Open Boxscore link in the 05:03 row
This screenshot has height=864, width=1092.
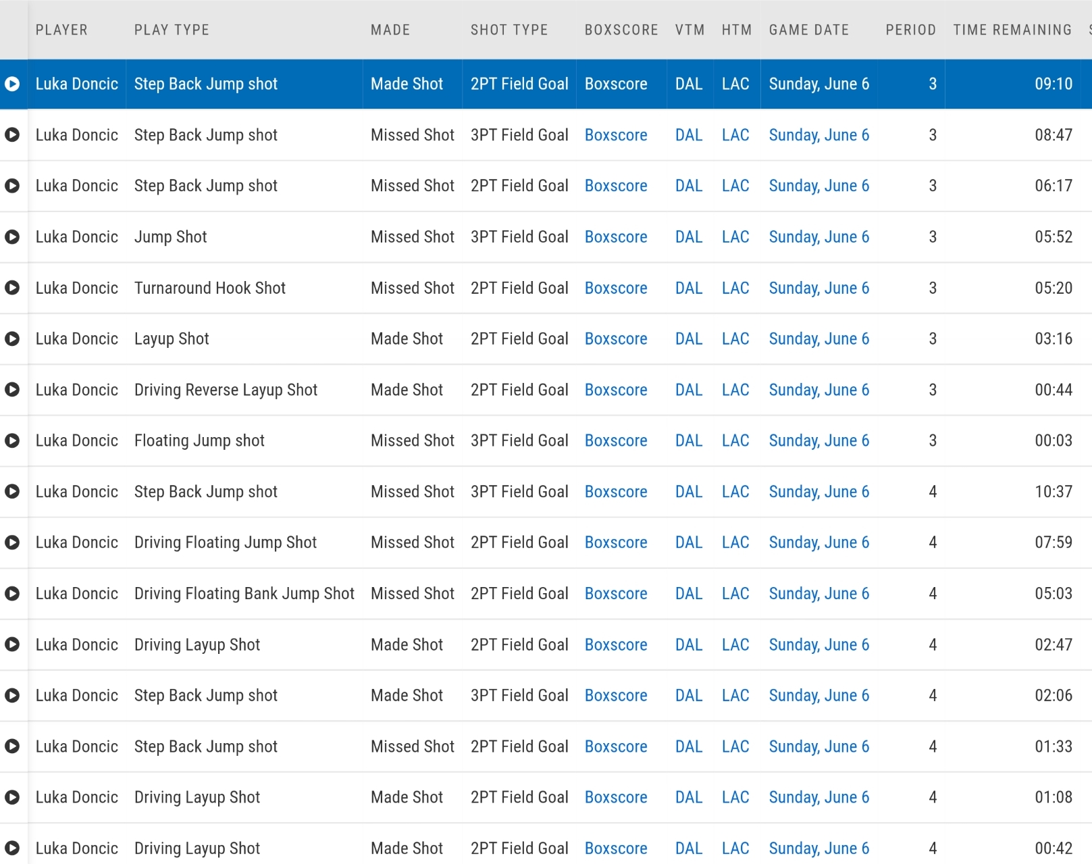click(616, 594)
